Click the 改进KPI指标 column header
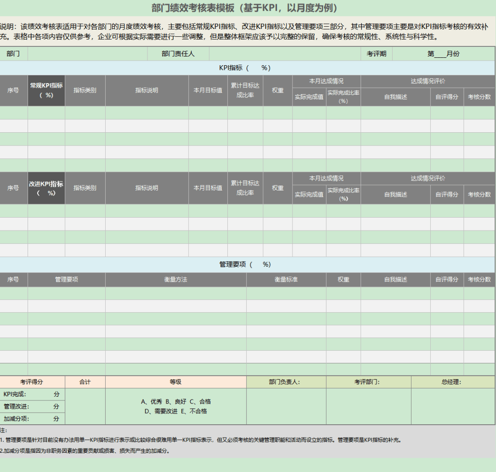This screenshot has width=496, height=472. tap(46, 188)
